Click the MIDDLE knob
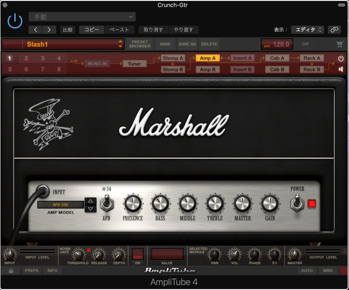 click(x=187, y=203)
